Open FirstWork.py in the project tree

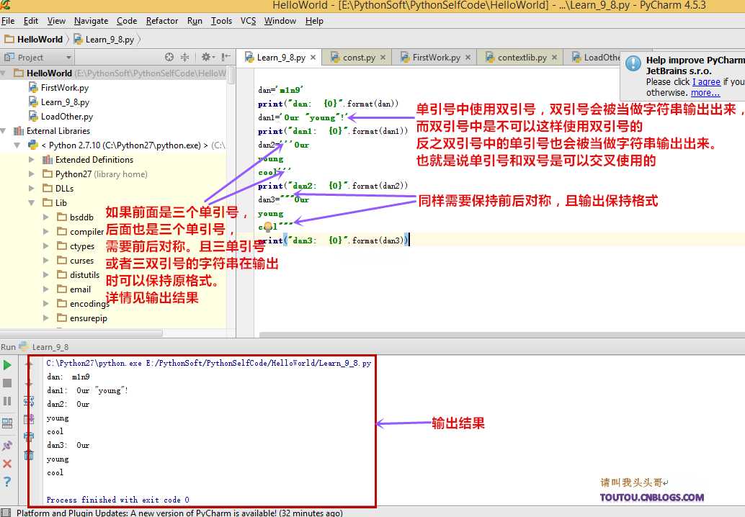pos(64,88)
